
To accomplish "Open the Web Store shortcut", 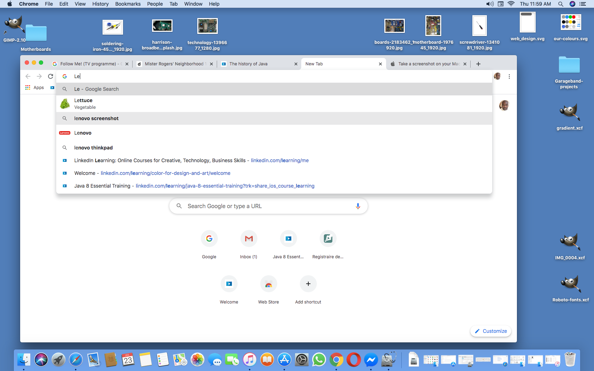I will click(x=268, y=284).
